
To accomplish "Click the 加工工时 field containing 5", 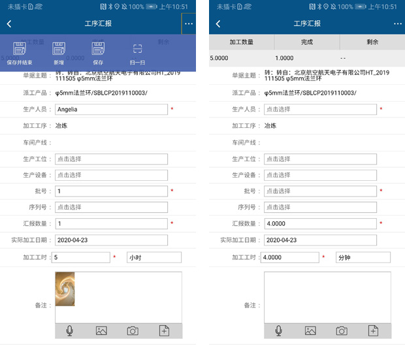I will [x=81, y=258].
